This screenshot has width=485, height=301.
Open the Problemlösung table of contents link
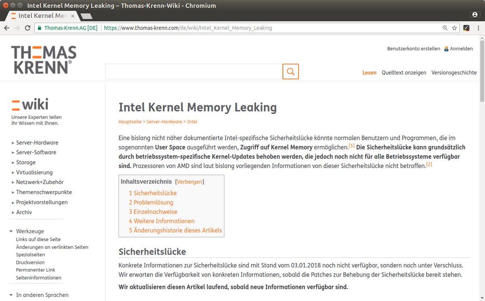152,202
